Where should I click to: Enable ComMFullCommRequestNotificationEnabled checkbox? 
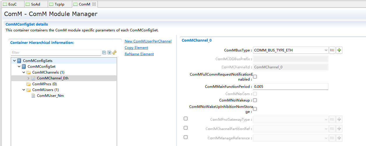pyautogui.click(x=255, y=77)
